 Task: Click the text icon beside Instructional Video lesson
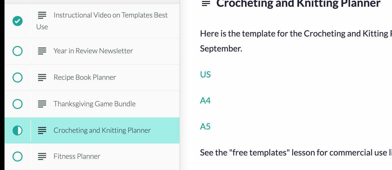pos(42,15)
